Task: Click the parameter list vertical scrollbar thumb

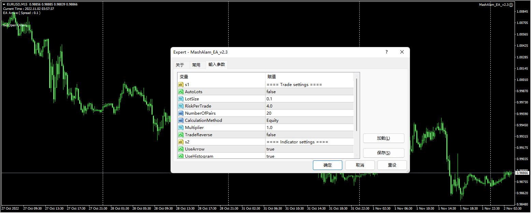Action: click(x=357, y=104)
